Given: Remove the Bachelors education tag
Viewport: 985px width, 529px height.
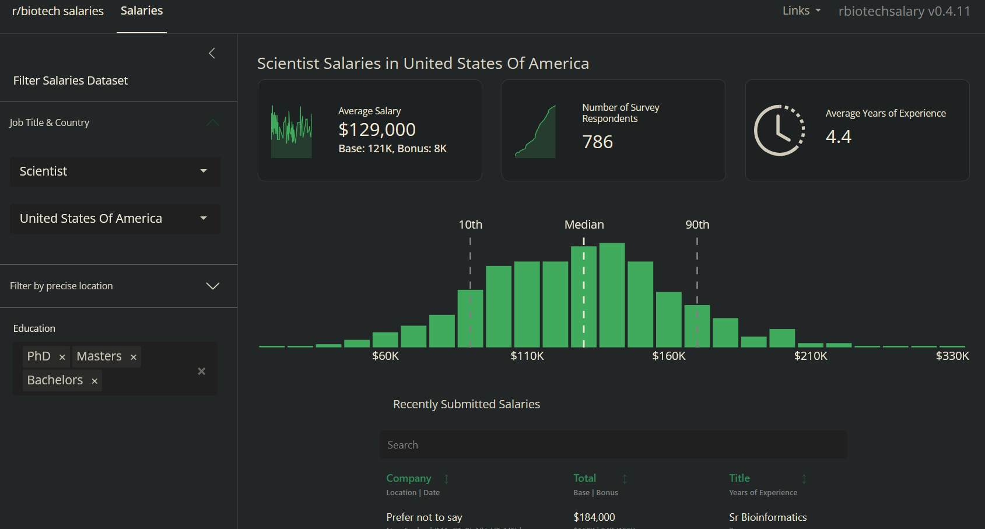Looking at the screenshot, I should (94, 381).
